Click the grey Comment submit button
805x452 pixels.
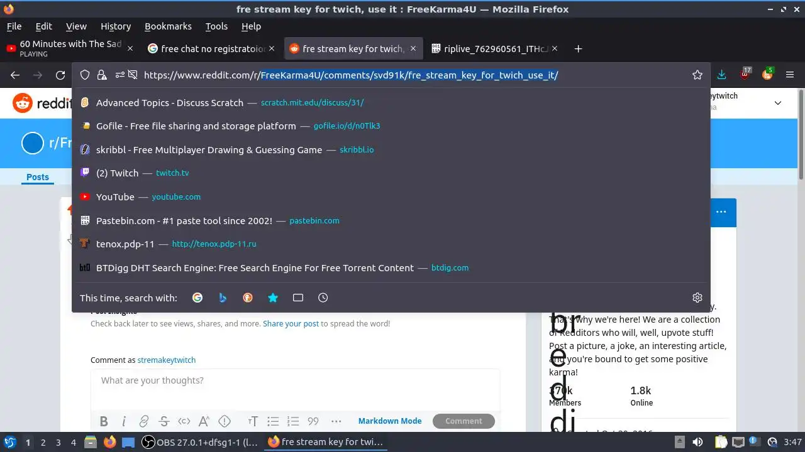click(x=464, y=421)
